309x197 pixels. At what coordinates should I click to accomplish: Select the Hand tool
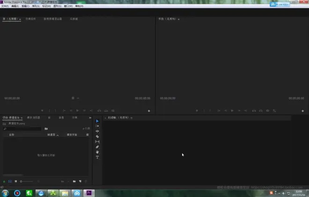coord(97,152)
